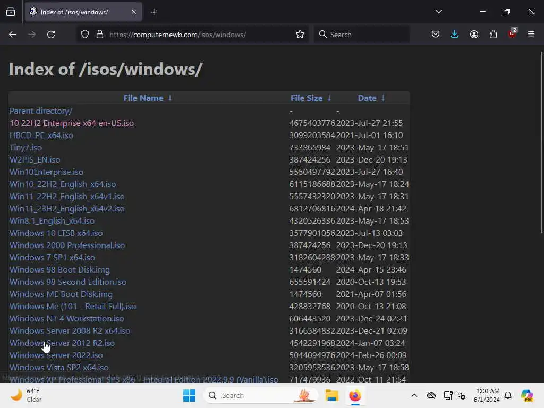This screenshot has width=544, height=408.
Task: Download Win11_23H2_English_x64v2.iso
Action: tap(67, 208)
